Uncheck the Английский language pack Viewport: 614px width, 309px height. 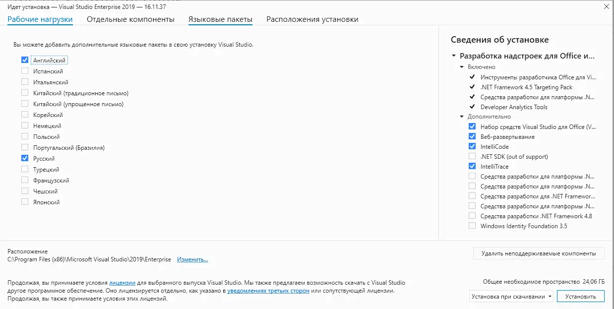click(x=25, y=60)
